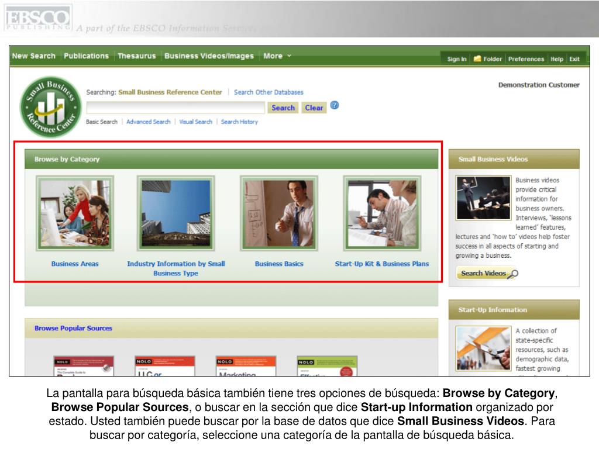This screenshot has height=449, width=599.
Task: Click the NOLO Marketing book cover
Action: pos(246,366)
